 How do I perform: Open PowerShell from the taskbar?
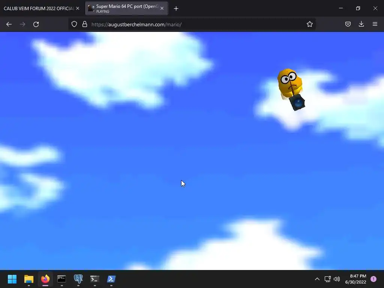(x=111, y=279)
